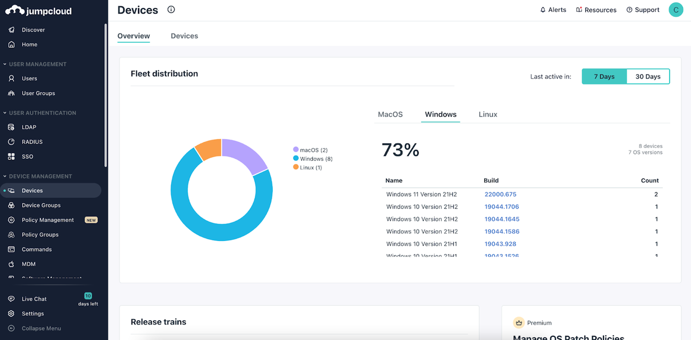Click the Settings gear icon
691x340 pixels.
pyautogui.click(x=12, y=314)
